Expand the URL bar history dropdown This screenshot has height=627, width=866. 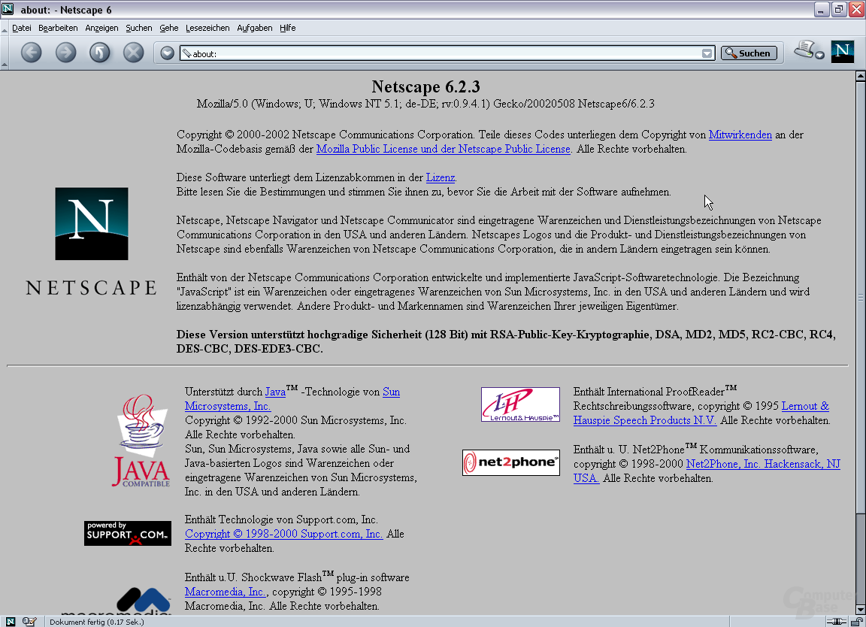[707, 53]
